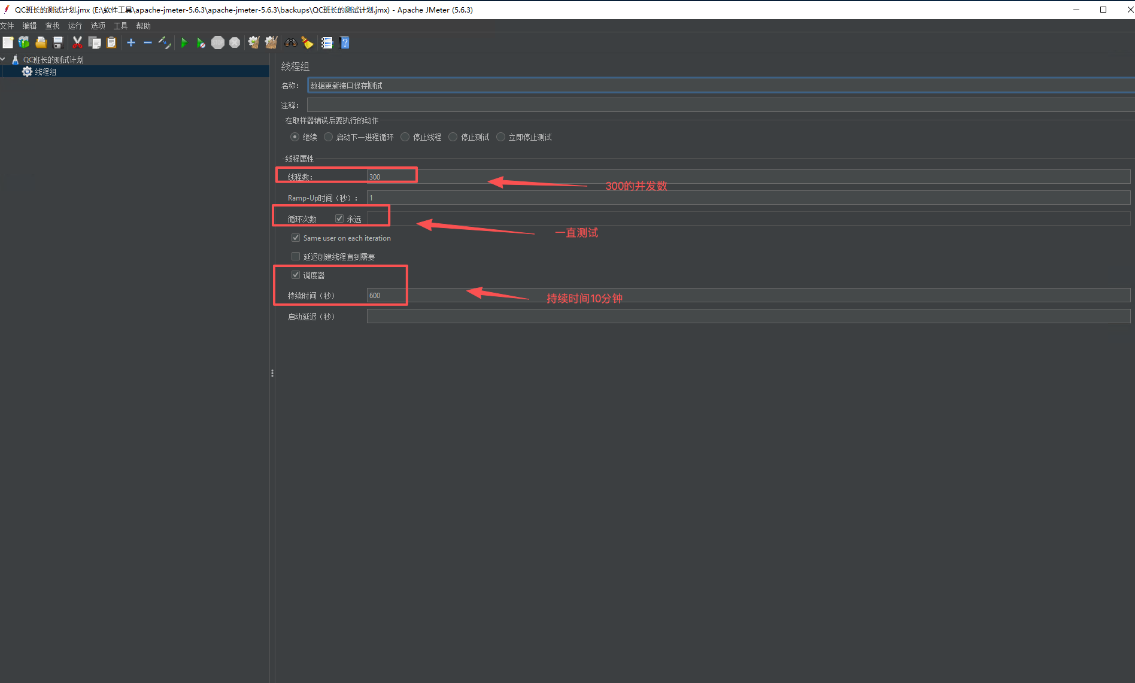Click the 注释 comment field
Viewport: 1135px width, 683px height.
pos(721,105)
